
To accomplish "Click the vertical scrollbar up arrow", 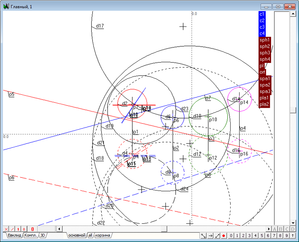I will coord(293,14).
